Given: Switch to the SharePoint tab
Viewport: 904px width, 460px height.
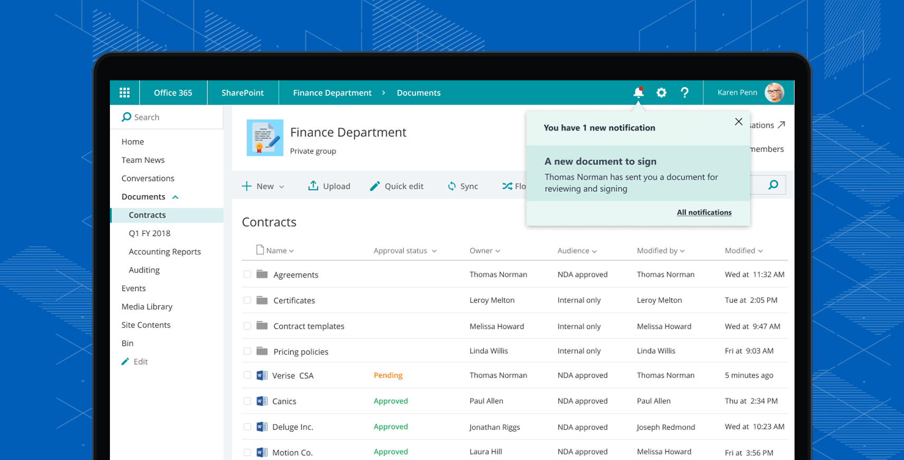Looking at the screenshot, I should [243, 93].
